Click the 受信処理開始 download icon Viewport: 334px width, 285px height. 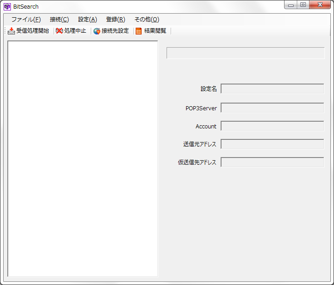tap(11, 31)
